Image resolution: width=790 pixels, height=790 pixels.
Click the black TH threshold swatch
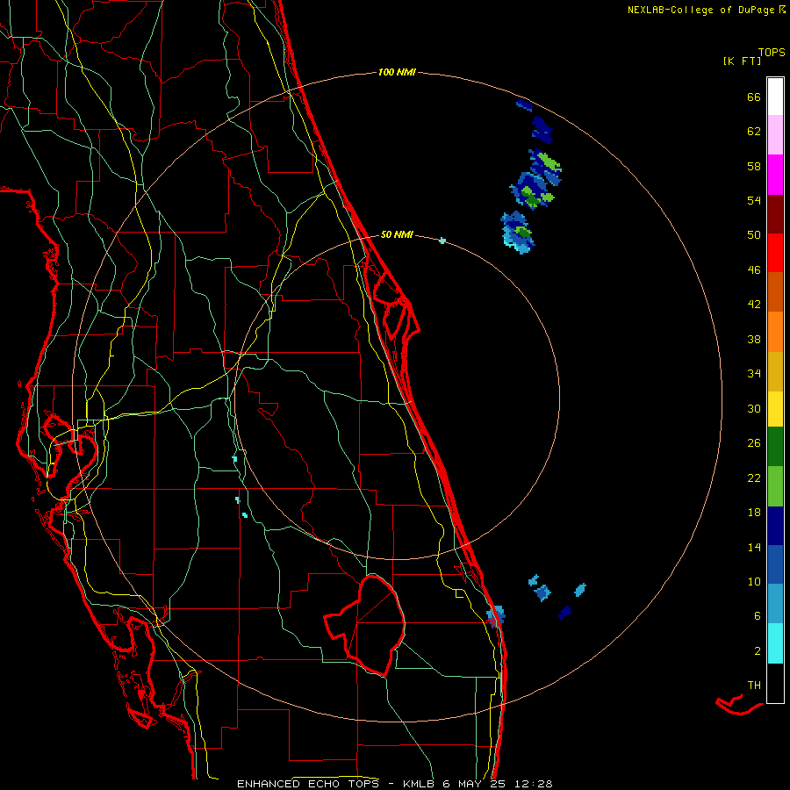[775, 683]
